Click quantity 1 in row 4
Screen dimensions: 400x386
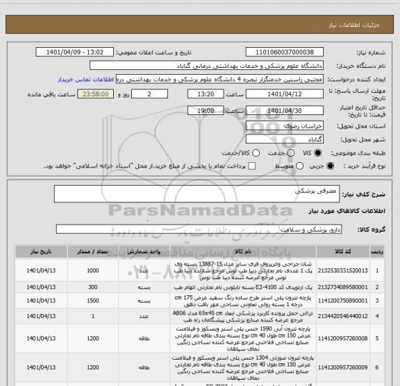click(93, 316)
